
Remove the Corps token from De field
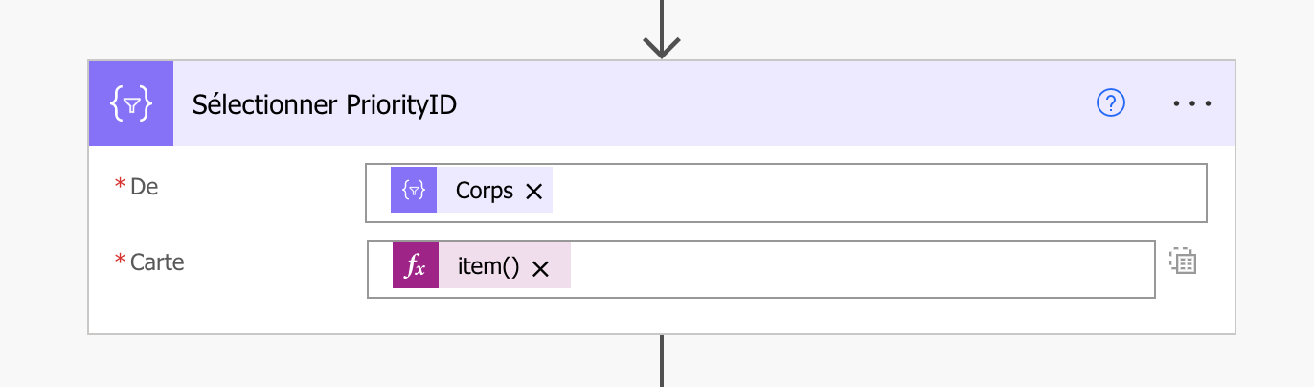534,192
